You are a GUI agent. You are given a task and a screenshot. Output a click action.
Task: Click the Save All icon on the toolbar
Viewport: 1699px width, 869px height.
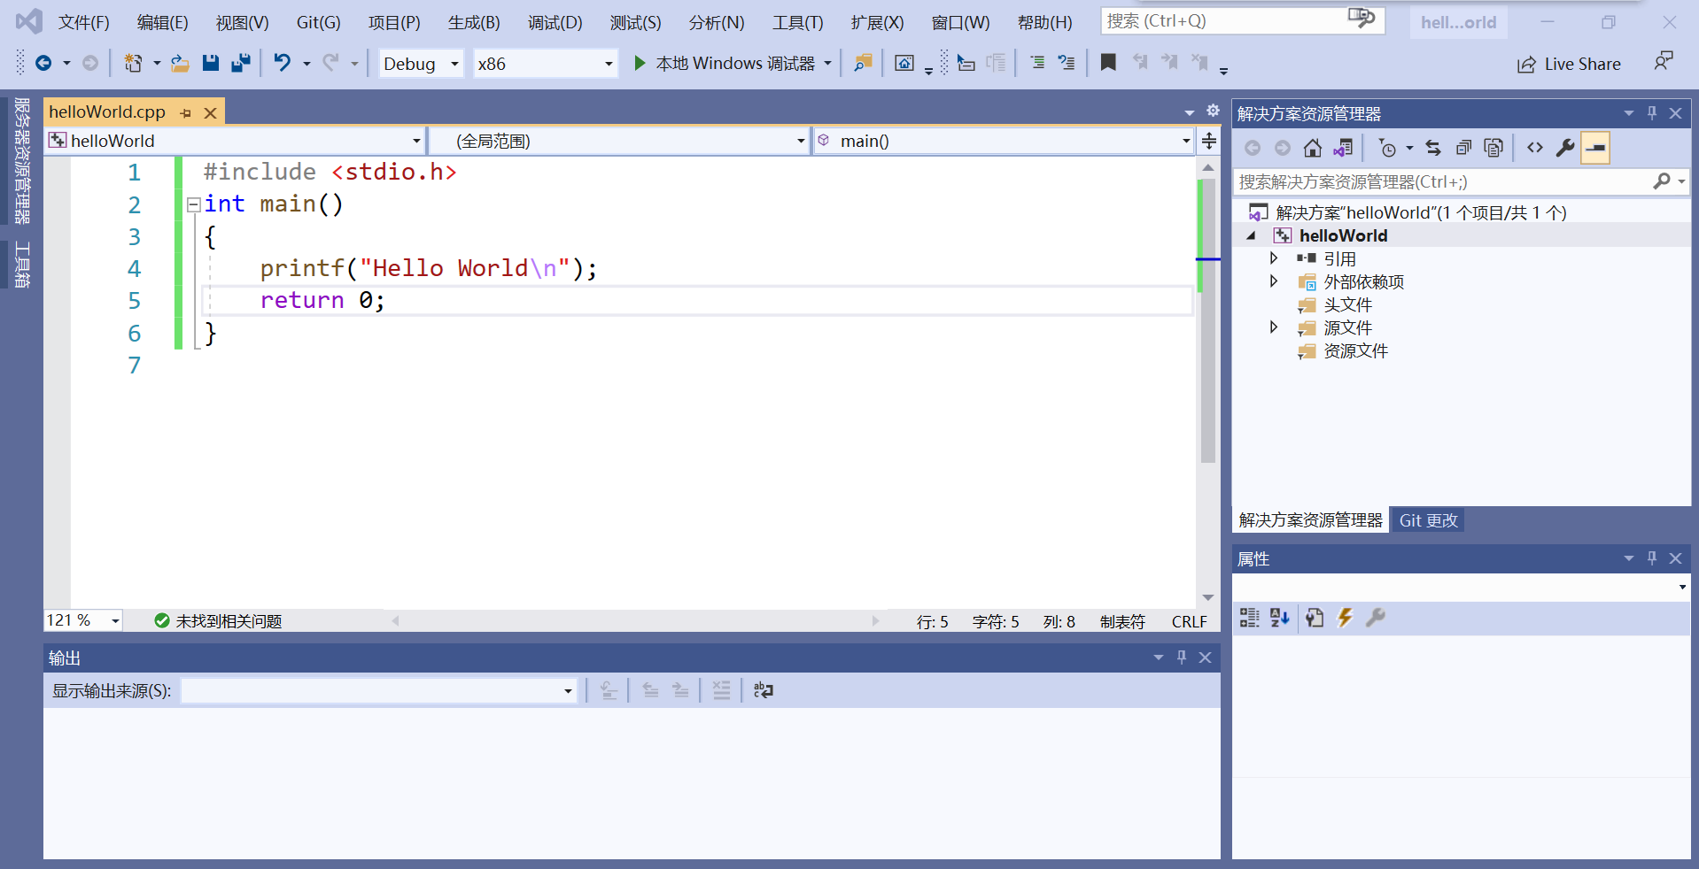coord(240,62)
